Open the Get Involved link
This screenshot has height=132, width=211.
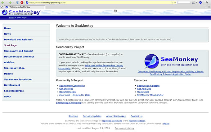[66, 89]
